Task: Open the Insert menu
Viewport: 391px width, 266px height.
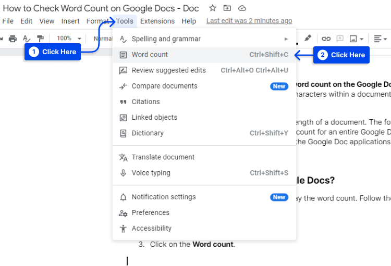Action: point(70,21)
